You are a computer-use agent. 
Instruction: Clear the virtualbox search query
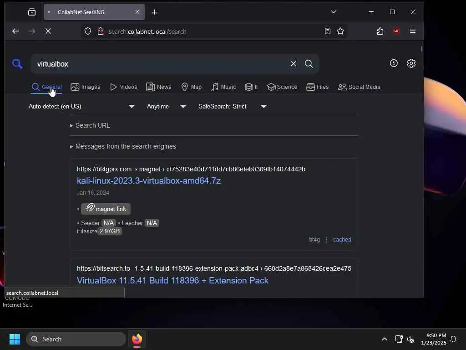coord(294,64)
